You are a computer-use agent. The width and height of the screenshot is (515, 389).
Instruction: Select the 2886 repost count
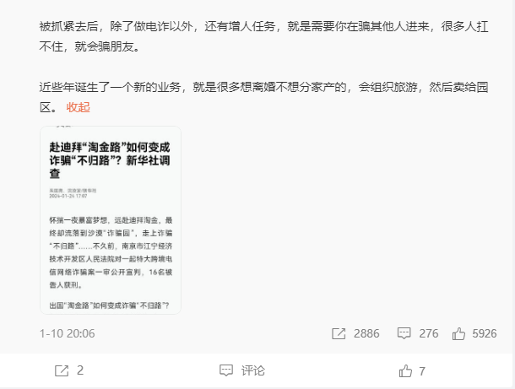tap(366, 333)
